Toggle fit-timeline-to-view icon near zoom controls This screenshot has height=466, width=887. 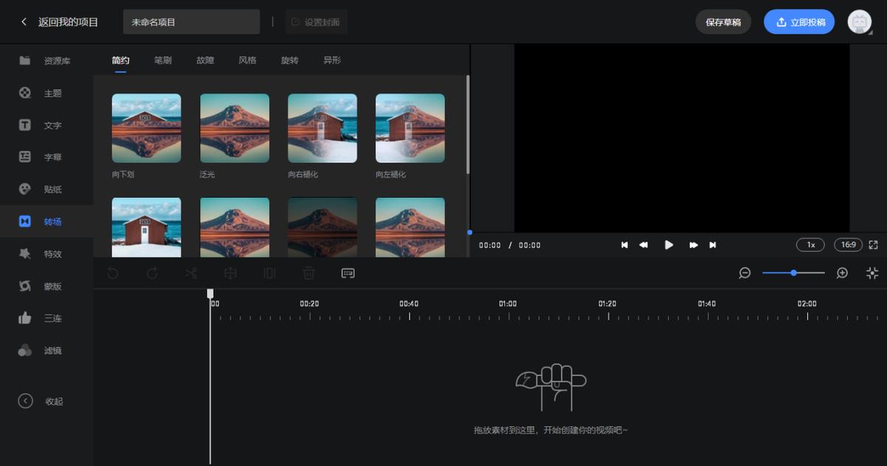click(871, 273)
